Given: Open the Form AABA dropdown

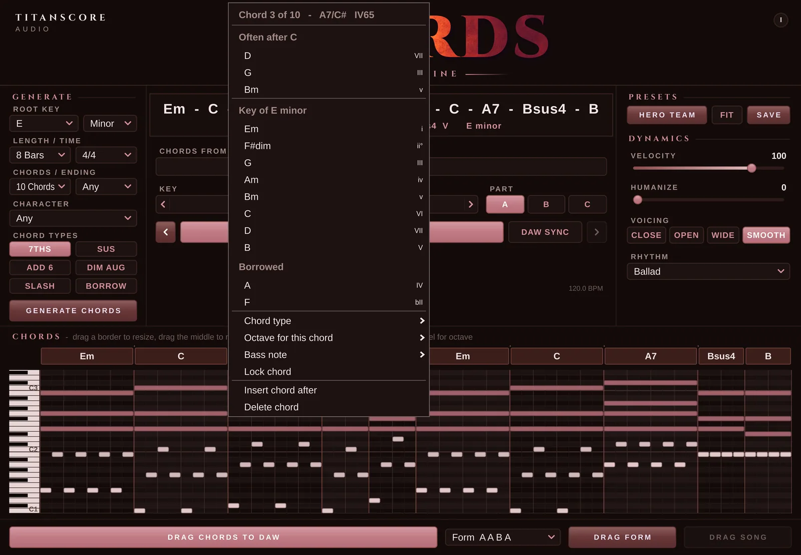Looking at the screenshot, I should pyautogui.click(x=503, y=537).
